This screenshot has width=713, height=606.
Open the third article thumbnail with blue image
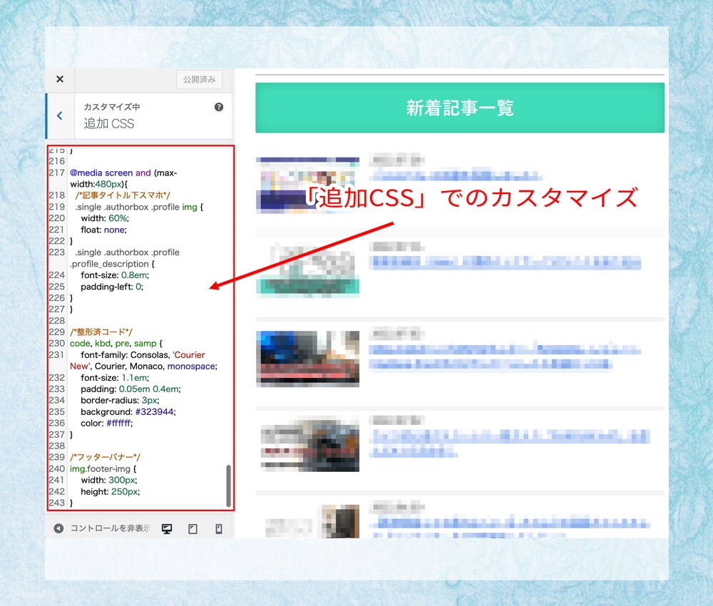click(x=308, y=359)
